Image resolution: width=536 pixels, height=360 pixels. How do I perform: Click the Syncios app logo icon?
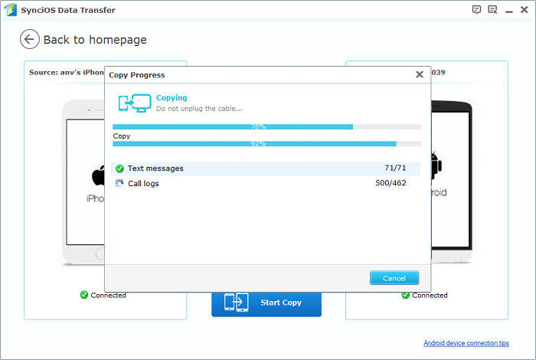(x=8, y=9)
